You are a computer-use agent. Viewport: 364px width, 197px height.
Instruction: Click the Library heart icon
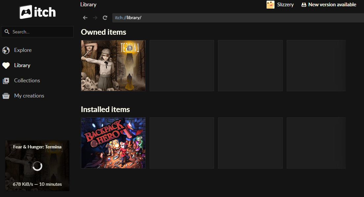(x=6, y=65)
